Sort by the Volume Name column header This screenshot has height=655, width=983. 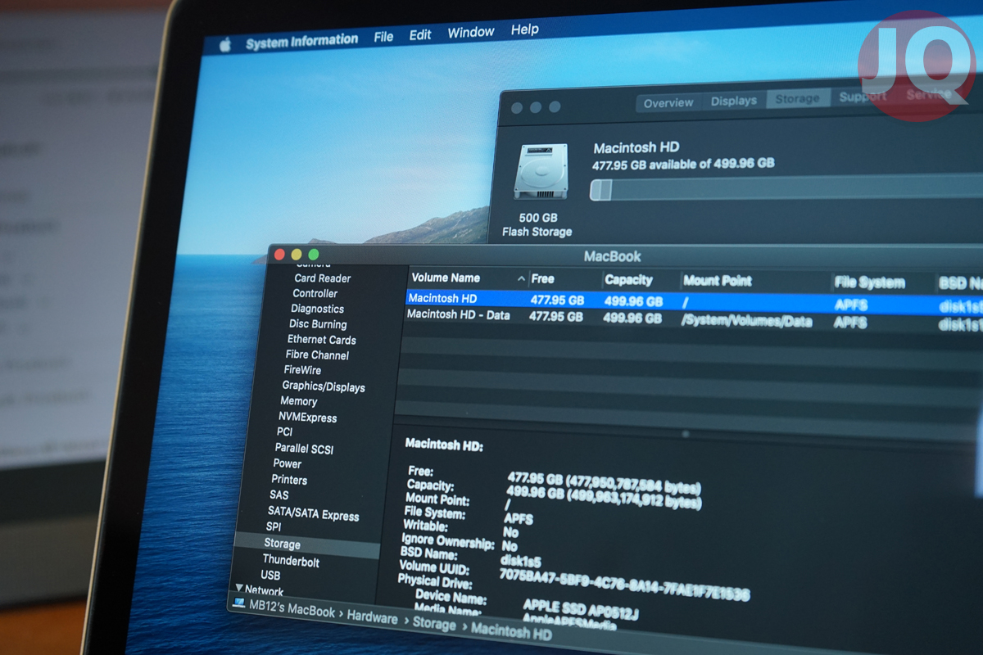click(x=446, y=278)
